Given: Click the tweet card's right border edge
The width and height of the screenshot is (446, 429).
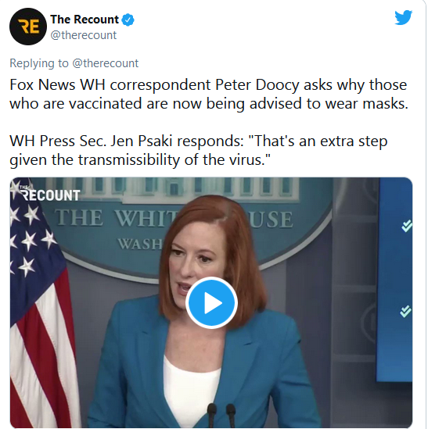Looking at the screenshot, I should tap(426, 214).
